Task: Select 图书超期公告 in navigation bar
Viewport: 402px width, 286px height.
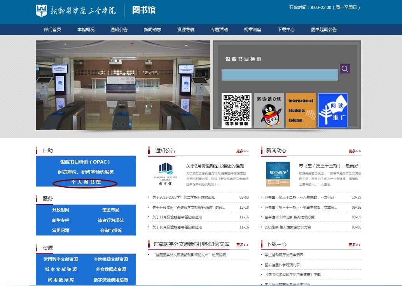Action: tap(323, 30)
